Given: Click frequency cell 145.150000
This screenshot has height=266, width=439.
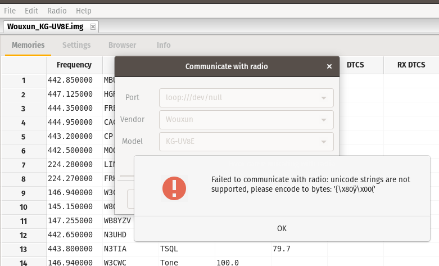Looking at the screenshot, I should coord(74,206).
